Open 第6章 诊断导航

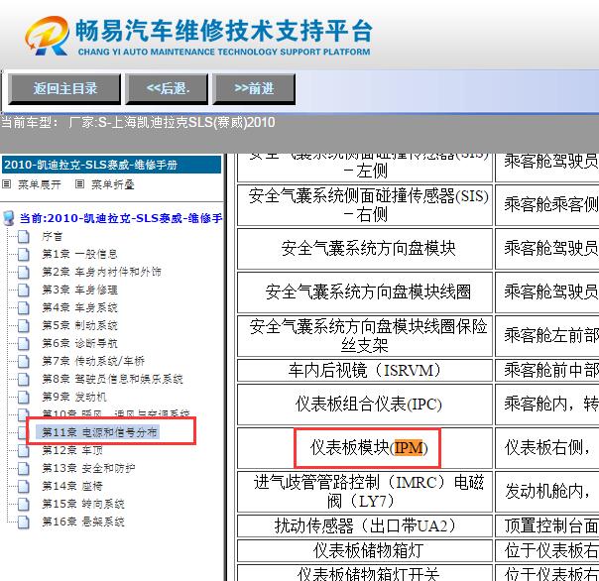click(79, 343)
